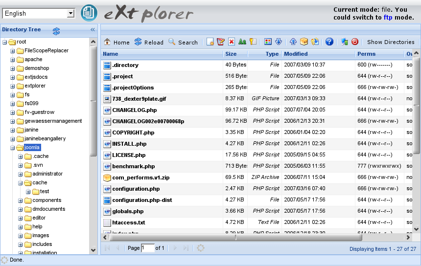421x266 pixels.
Task: Click the next page pagination icon
Action: click(x=175, y=248)
